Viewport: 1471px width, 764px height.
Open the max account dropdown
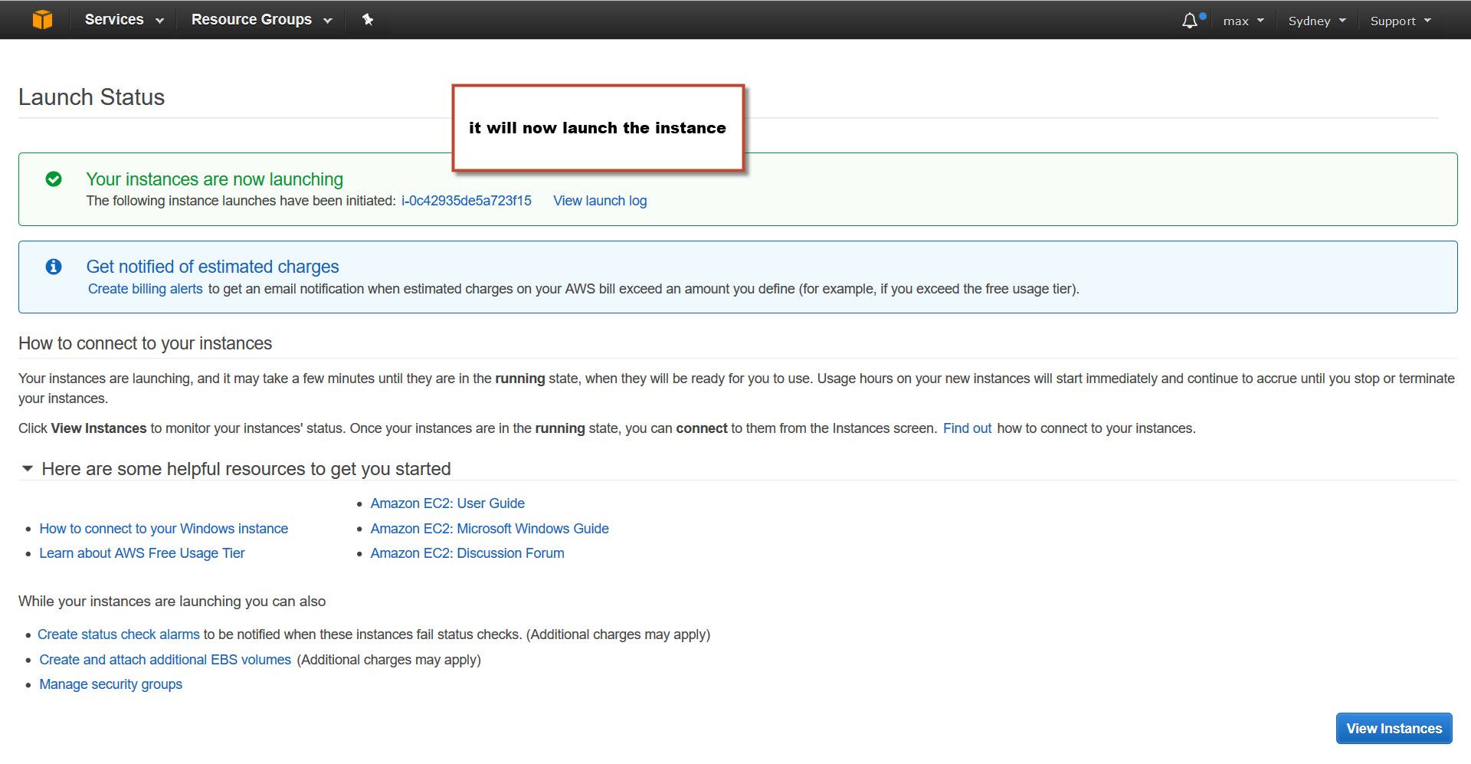pos(1243,21)
